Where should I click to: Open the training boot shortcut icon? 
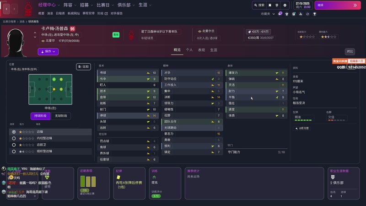[x=301, y=14]
